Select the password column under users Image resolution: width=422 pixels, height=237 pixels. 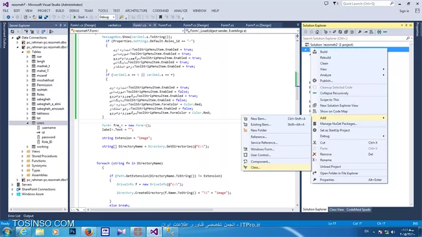point(49,137)
